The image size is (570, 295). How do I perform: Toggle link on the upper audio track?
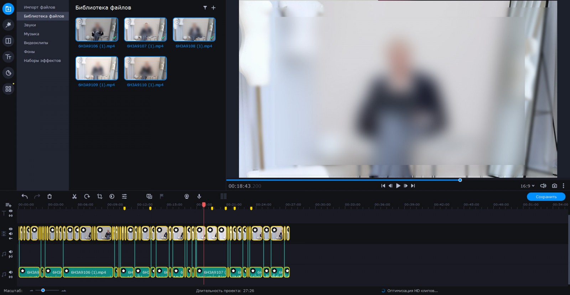[11, 256]
